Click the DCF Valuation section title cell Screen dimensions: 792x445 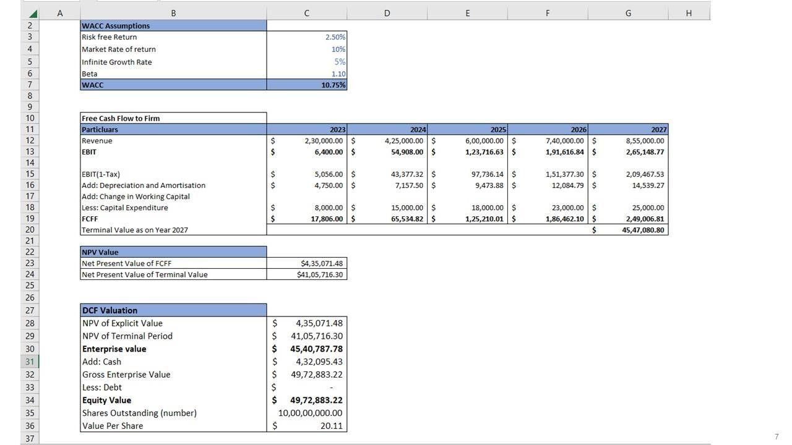click(173, 310)
